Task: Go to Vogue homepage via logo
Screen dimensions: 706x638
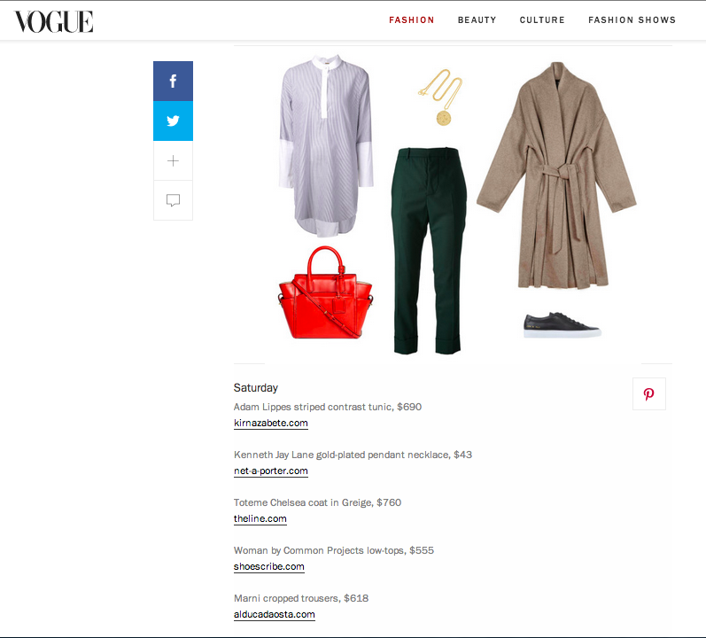Action: [x=53, y=21]
